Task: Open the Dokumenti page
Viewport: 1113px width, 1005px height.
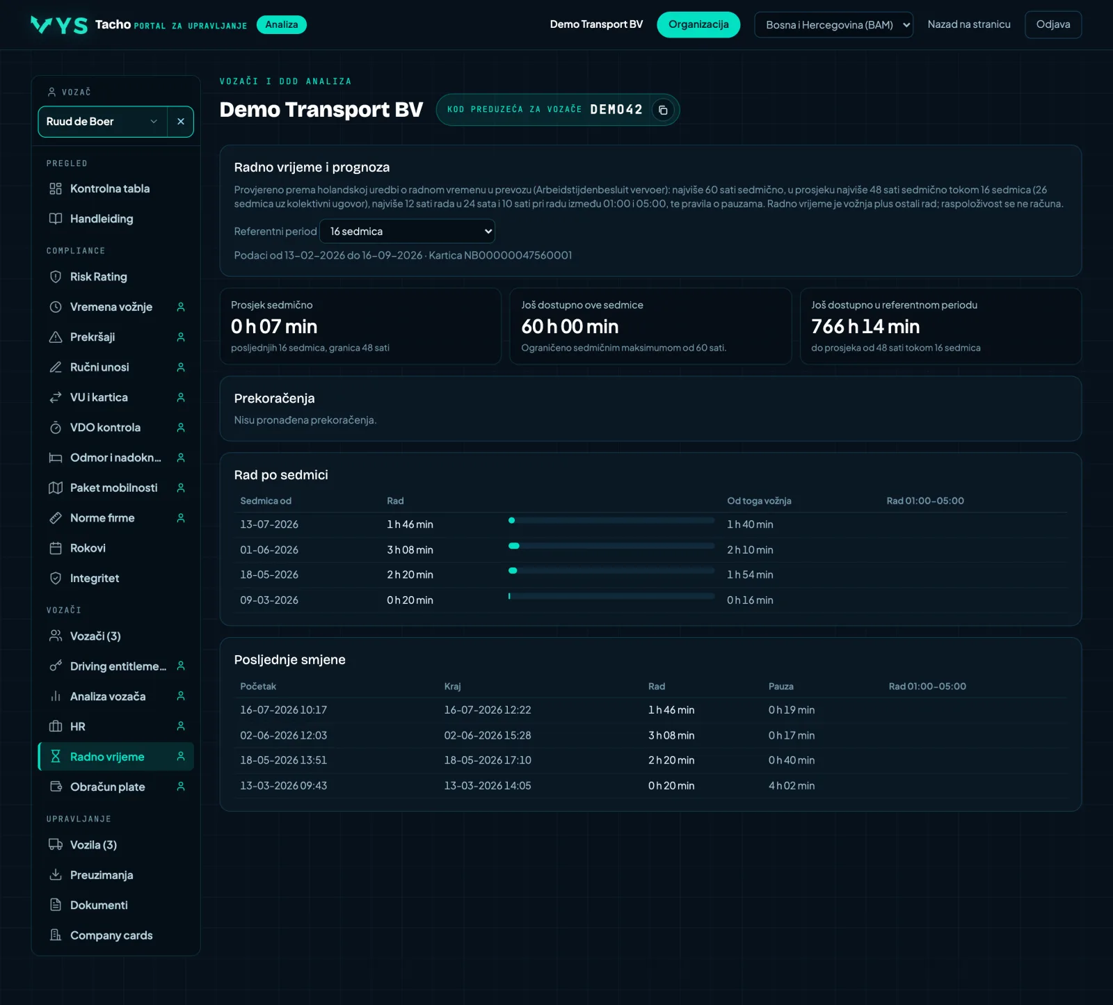Action: (x=115, y=905)
